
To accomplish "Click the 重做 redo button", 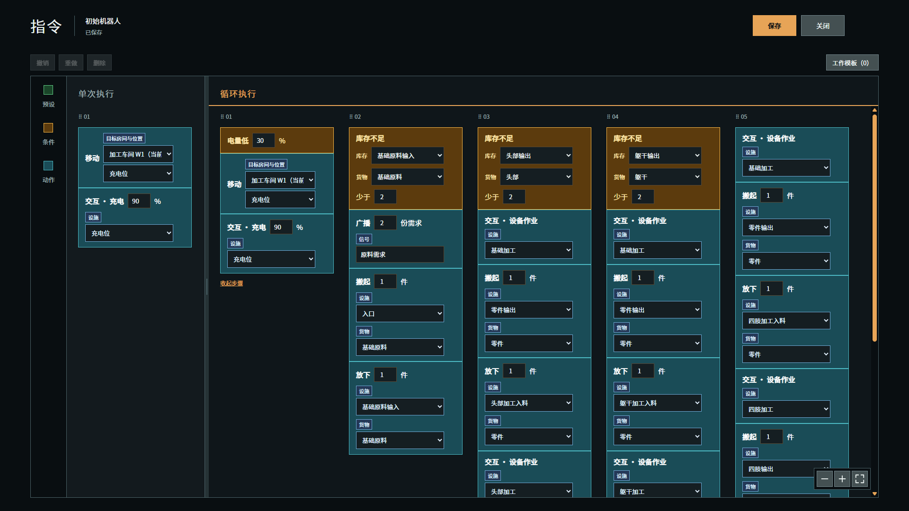I will [x=71, y=62].
